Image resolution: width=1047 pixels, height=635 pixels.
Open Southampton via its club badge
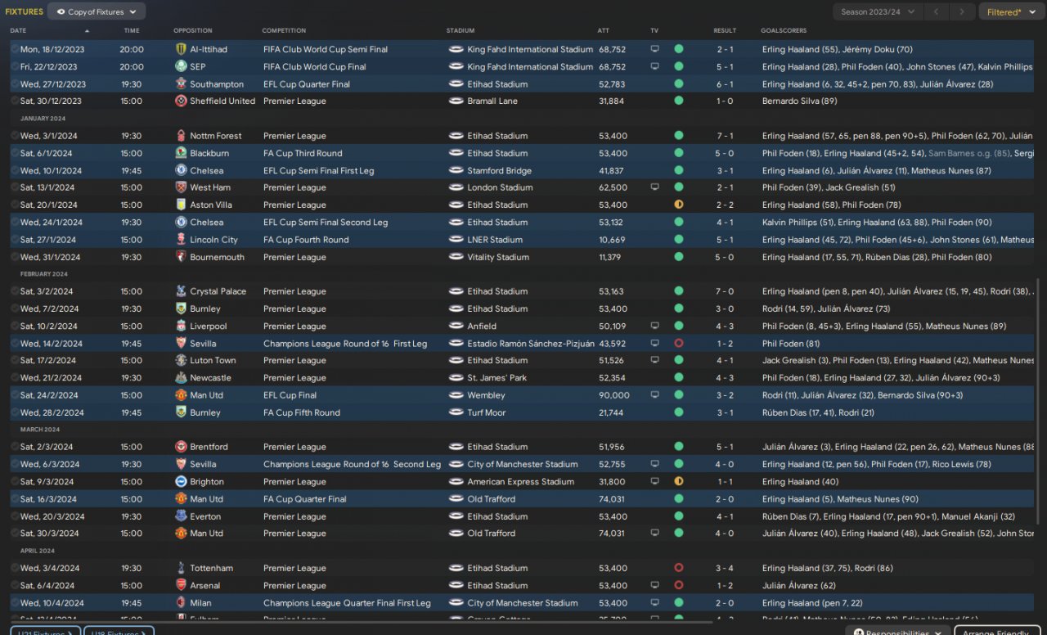tap(181, 83)
